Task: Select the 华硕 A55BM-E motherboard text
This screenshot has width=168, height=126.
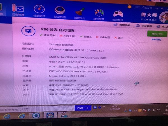Action: tap(67, 62)
